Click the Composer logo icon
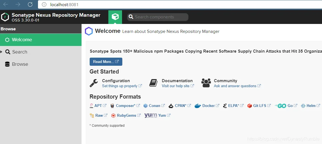The image size is (322, 144). (112, 106)
